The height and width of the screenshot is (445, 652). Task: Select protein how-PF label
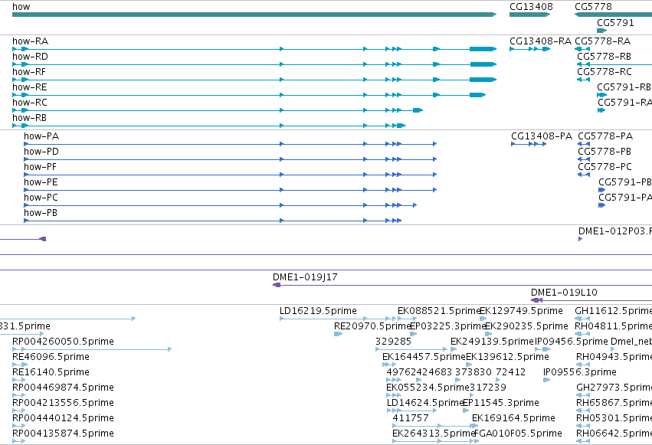[x=41, y=167]
